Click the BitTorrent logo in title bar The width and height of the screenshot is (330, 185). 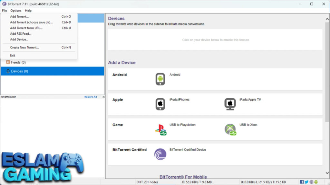point(4,4)
